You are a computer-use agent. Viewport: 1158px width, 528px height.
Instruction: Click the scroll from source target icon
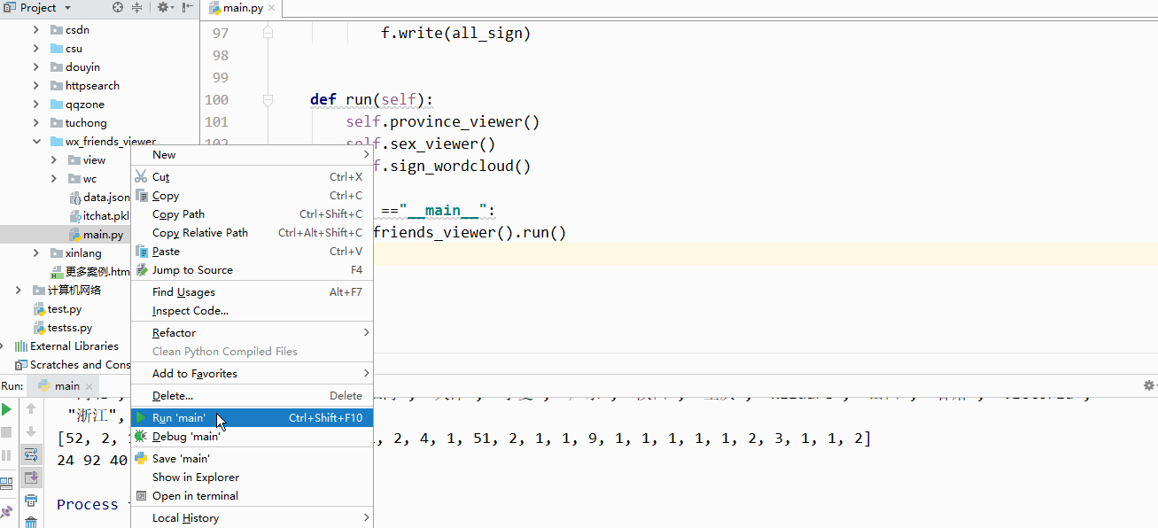pos(119,8)
